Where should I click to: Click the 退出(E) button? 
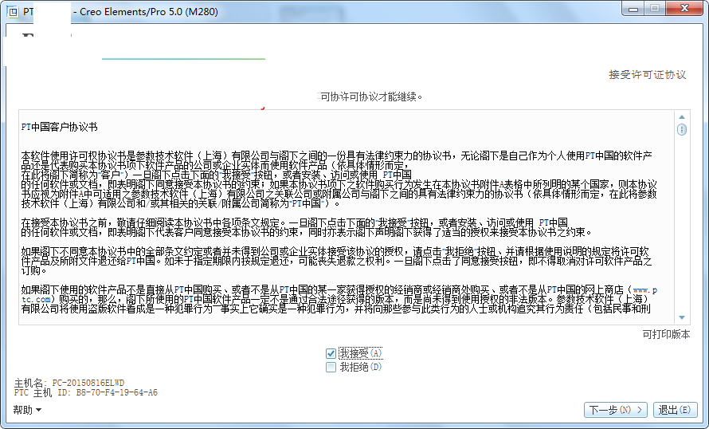coord(675,410)
